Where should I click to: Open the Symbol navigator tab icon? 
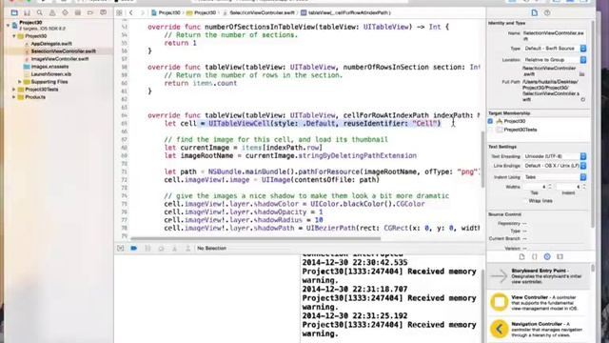point(27,12)
